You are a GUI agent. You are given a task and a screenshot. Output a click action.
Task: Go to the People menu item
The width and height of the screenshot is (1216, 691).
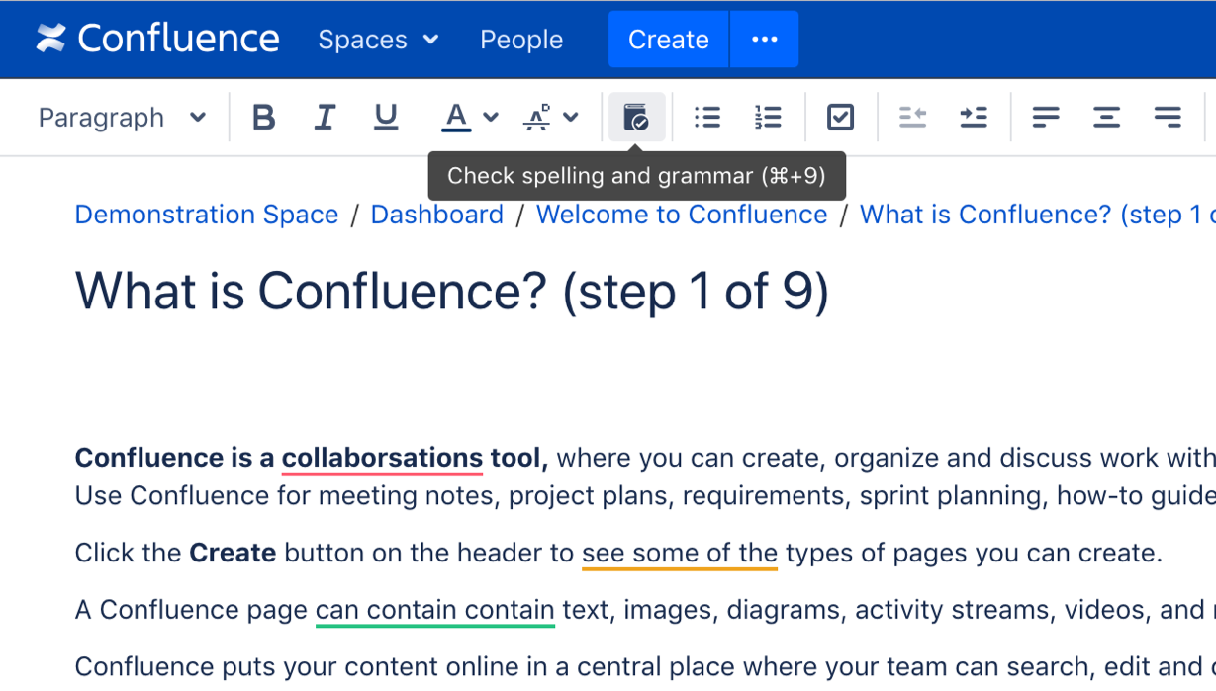[x=521, y=40]
